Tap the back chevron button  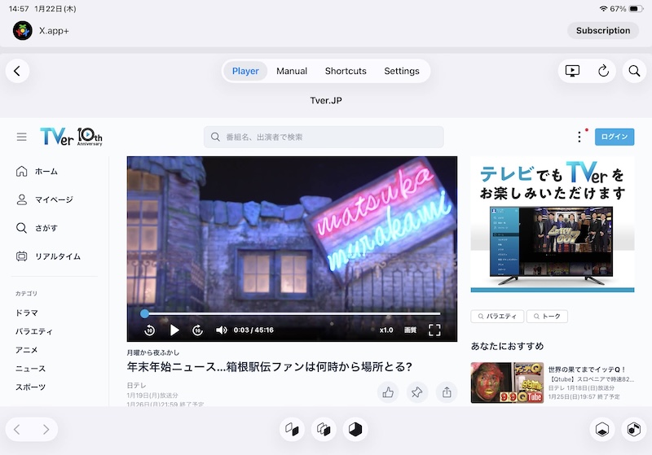(x=17, y=71)
